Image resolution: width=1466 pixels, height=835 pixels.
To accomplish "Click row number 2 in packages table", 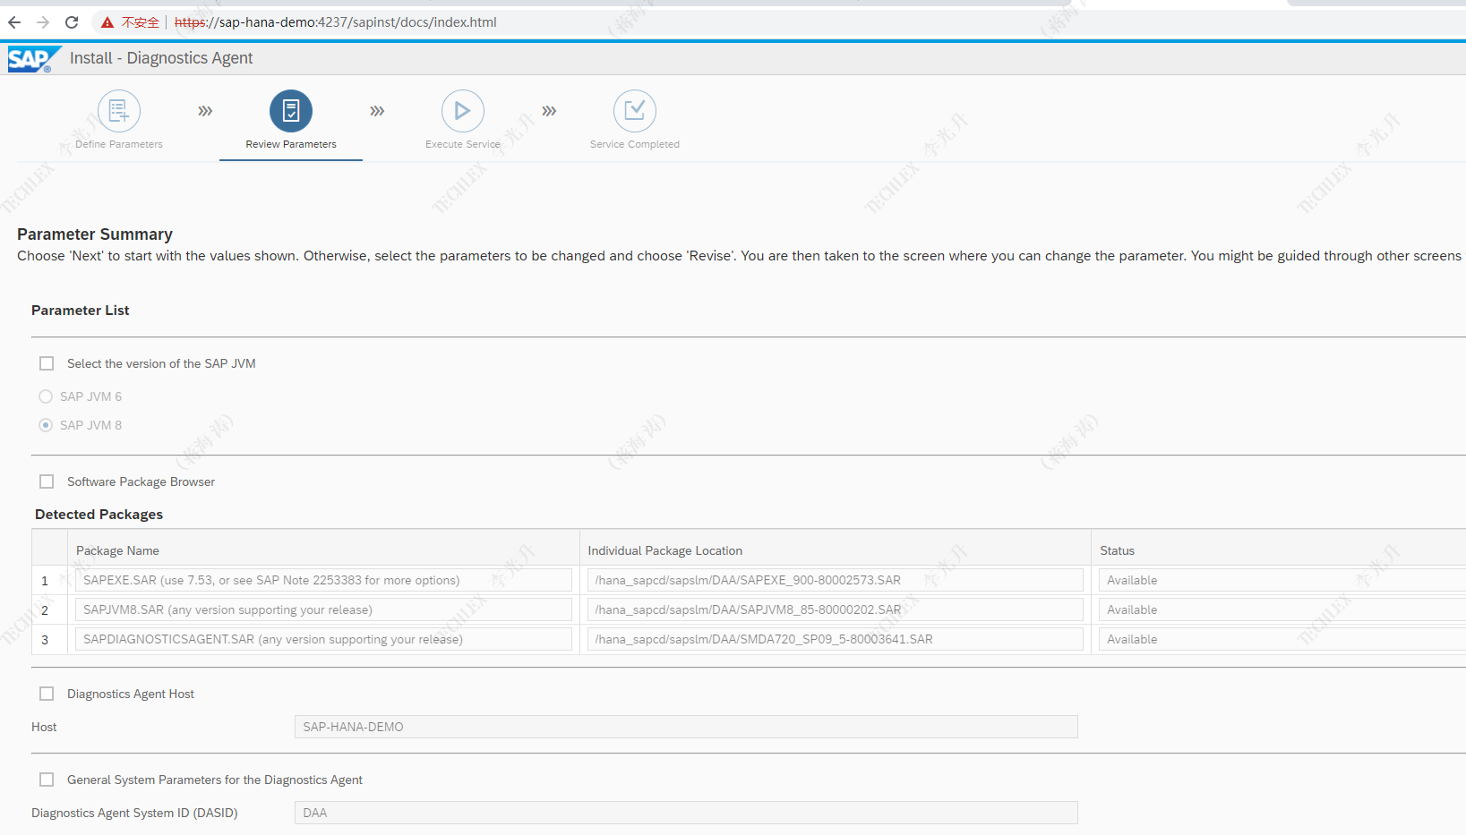I will [45, 610].
